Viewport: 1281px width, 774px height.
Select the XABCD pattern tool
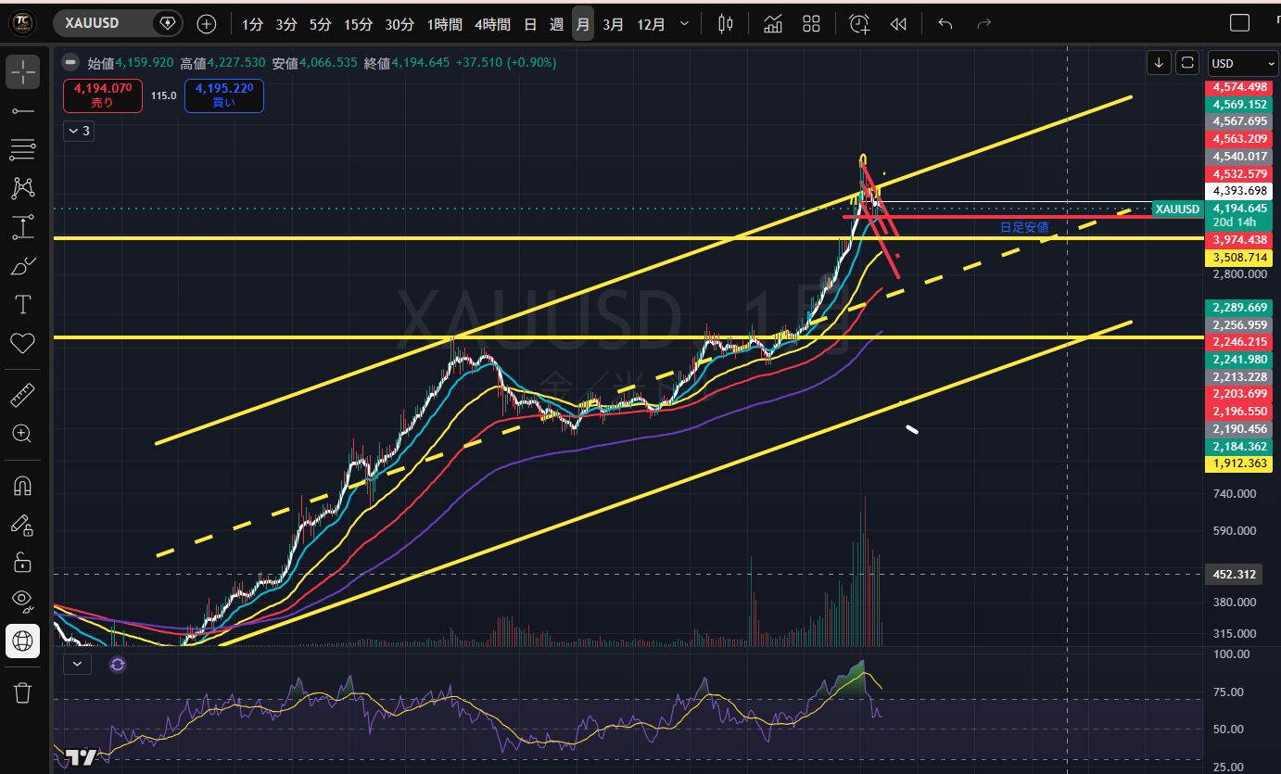[22, 188]
